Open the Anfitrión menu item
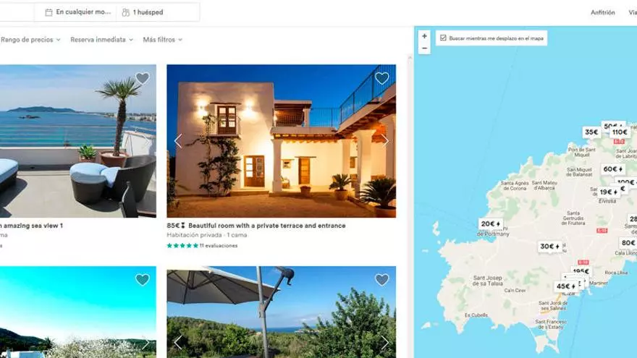 point(602,12)
